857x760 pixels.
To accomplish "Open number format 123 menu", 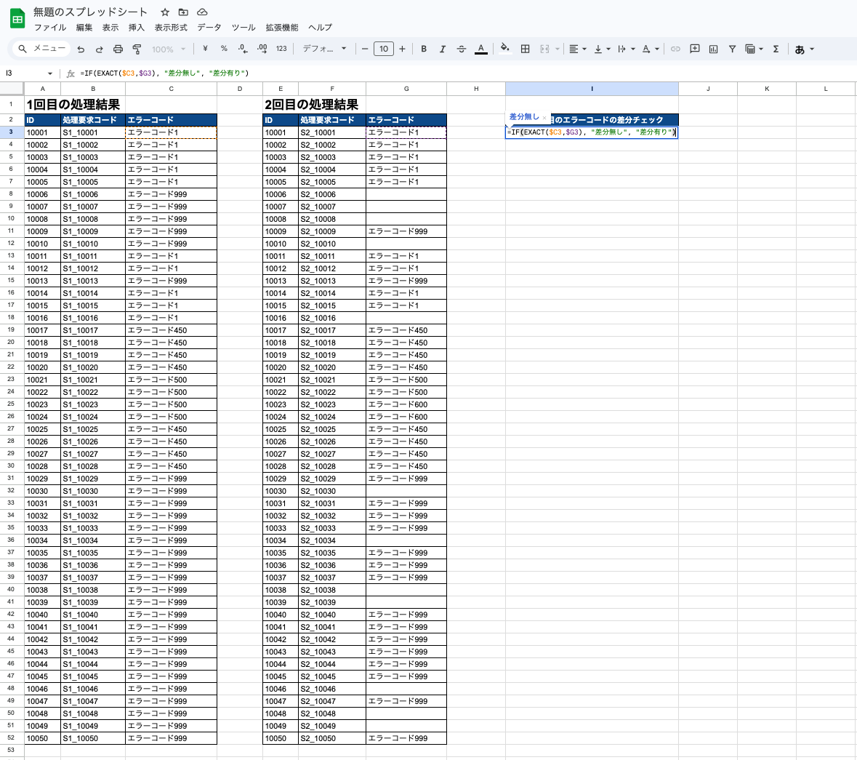I will [x=281, y=49].
